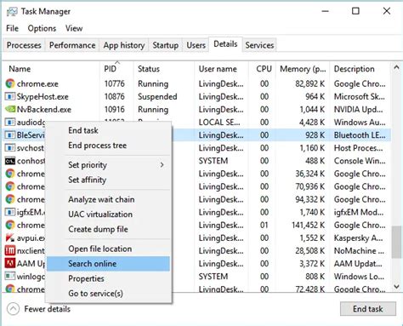Click the Task Manager title bar icon
This screenshot has height=326, width=403.
(x=12, y=12)
